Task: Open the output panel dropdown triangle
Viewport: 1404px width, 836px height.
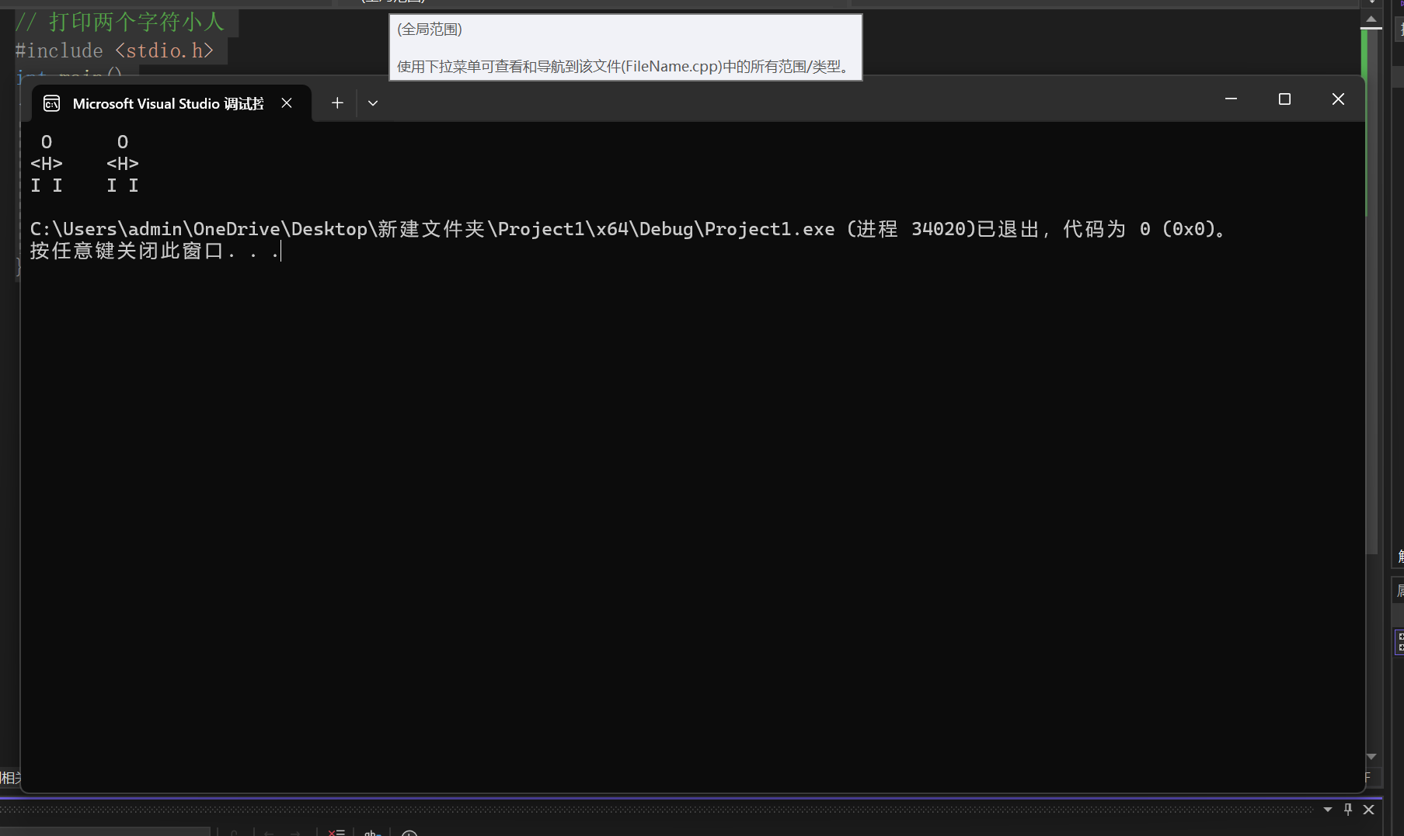Action: point(1328,810)
